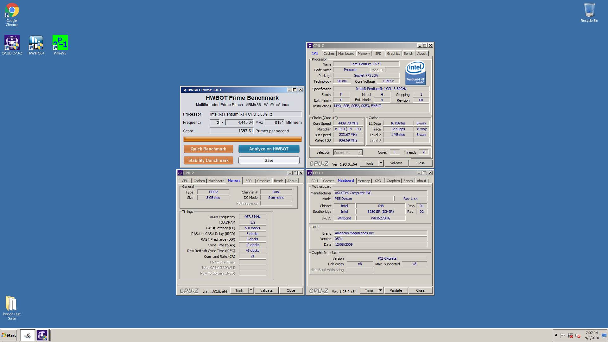Expand the Tools dropdown arrow in the top CPU-Z window
Screen dimensions: 608x342
pyautogui.click(x=381, y=163)
